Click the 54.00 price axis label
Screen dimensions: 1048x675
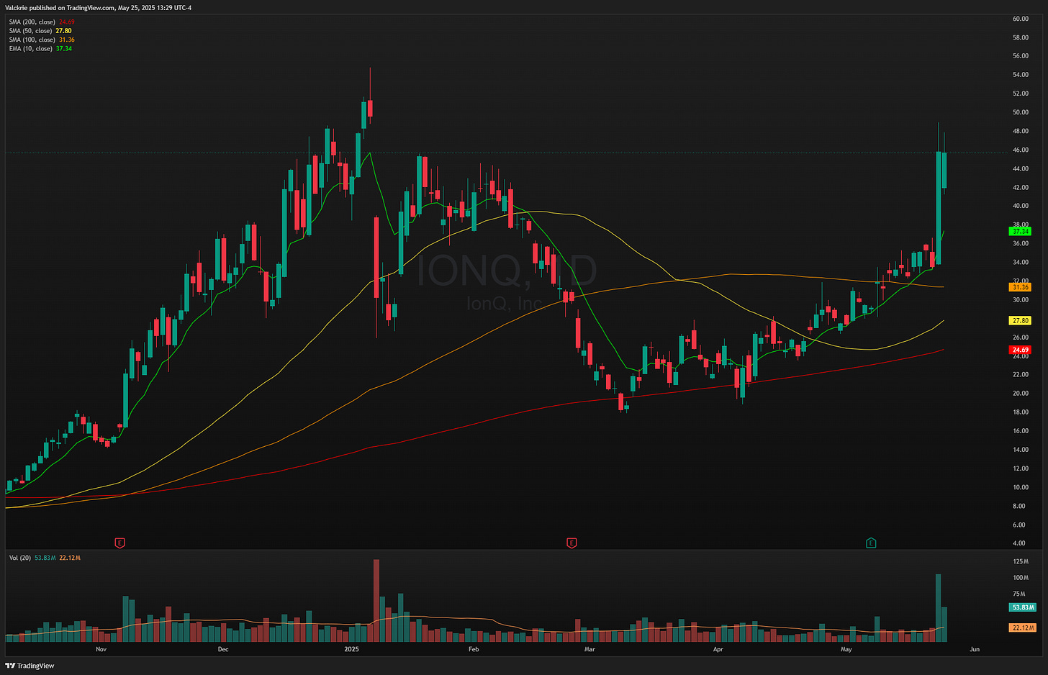(x=1021, y=75)
